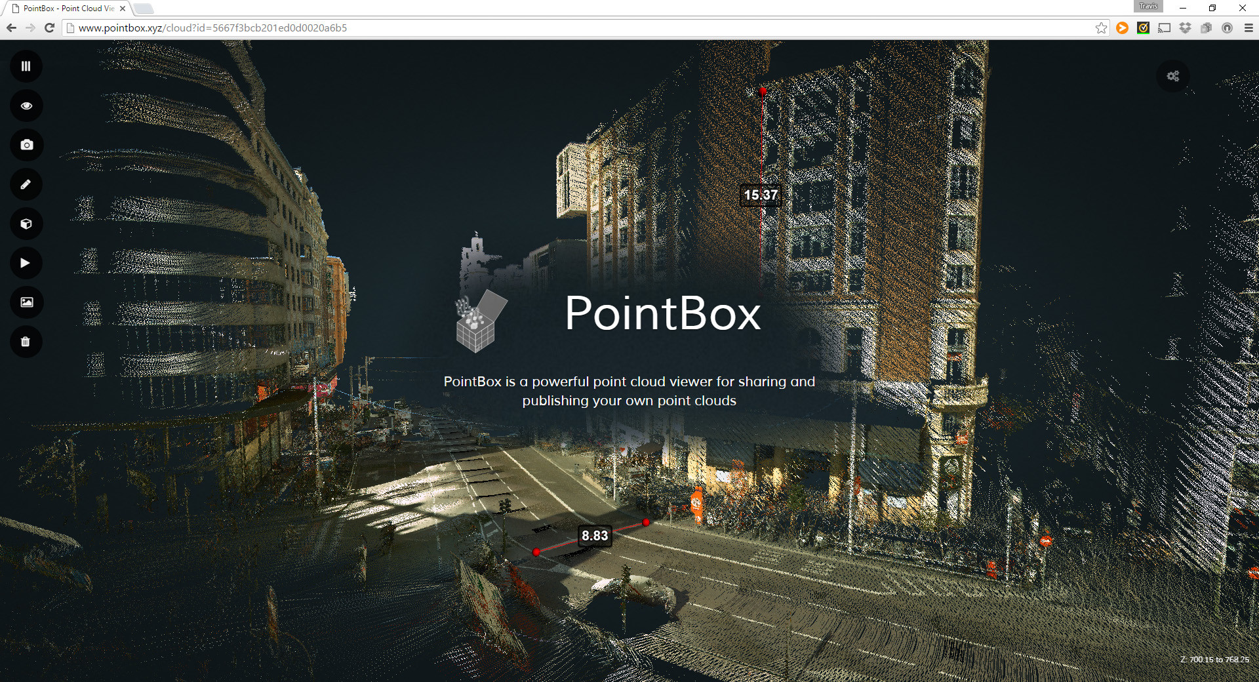Open the vertical bars menu icon in sidebar
This screenshot has height=682, width=1259.
(26, 66)
